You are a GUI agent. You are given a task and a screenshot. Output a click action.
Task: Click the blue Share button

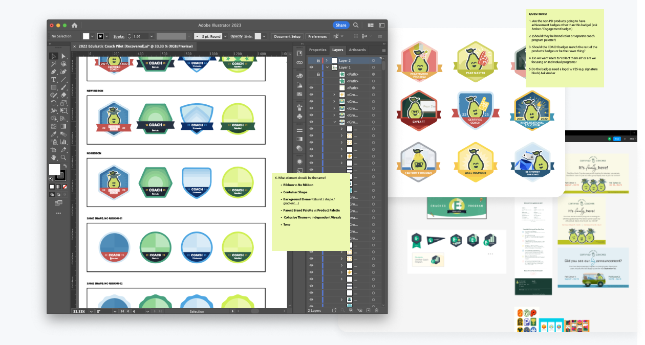(341, 25)
